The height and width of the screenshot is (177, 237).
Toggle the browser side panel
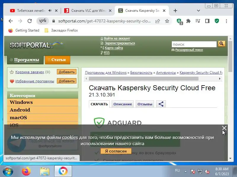(207, 21)
